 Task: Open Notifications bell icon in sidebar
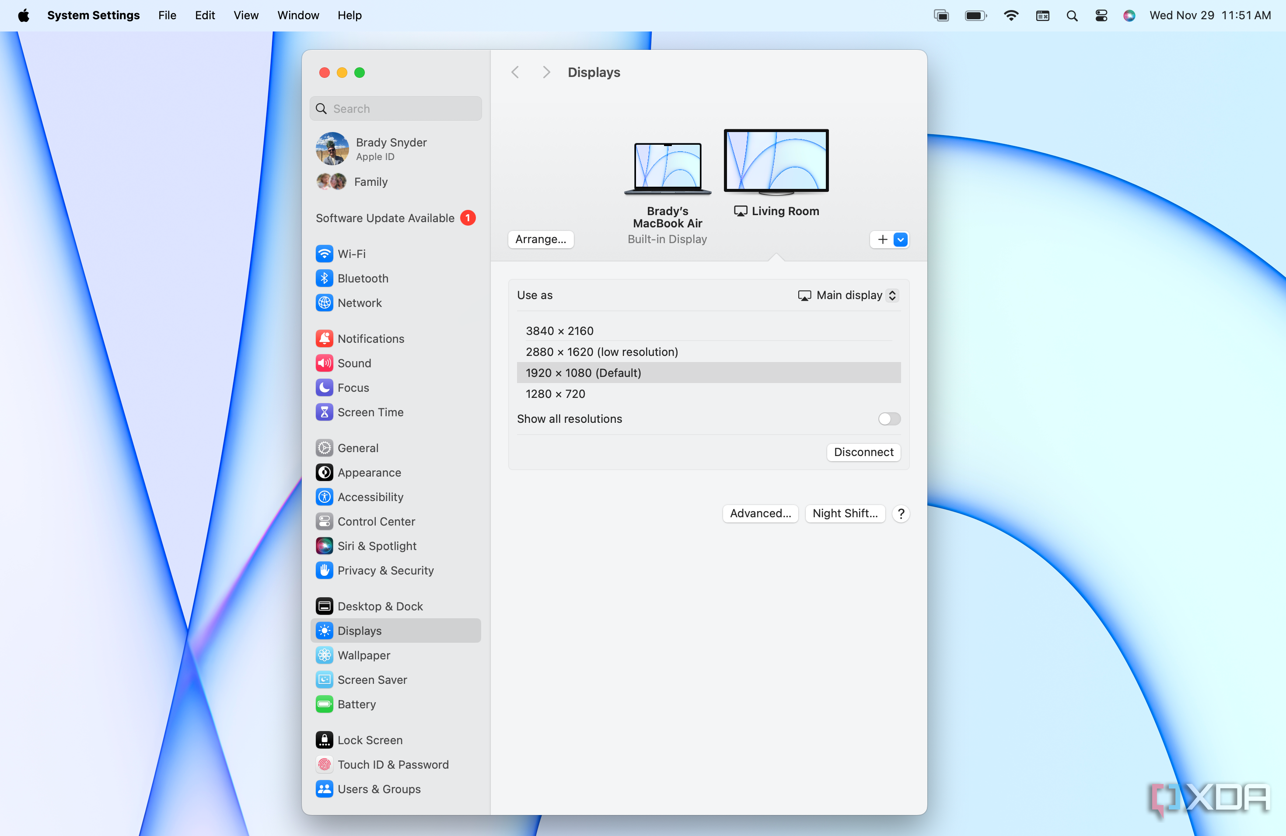click(x=324, y=338)
